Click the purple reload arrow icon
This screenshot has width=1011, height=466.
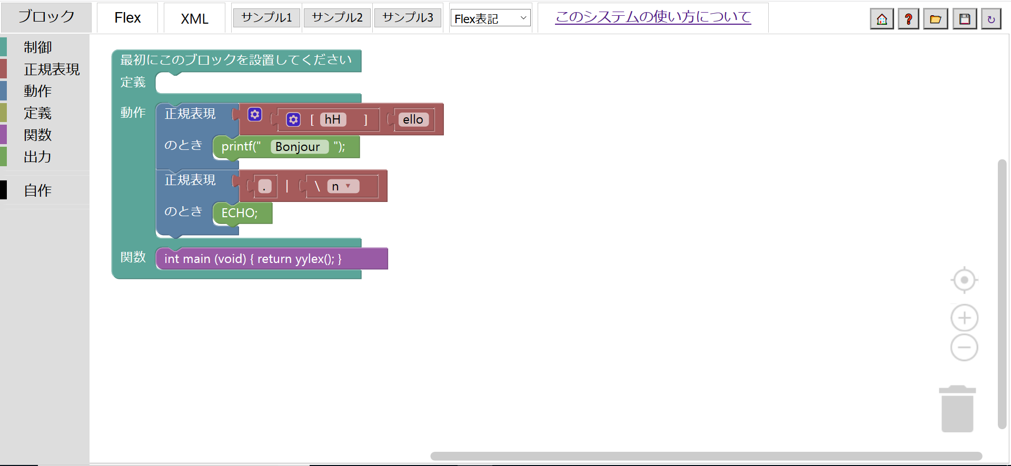click(991, 19)
